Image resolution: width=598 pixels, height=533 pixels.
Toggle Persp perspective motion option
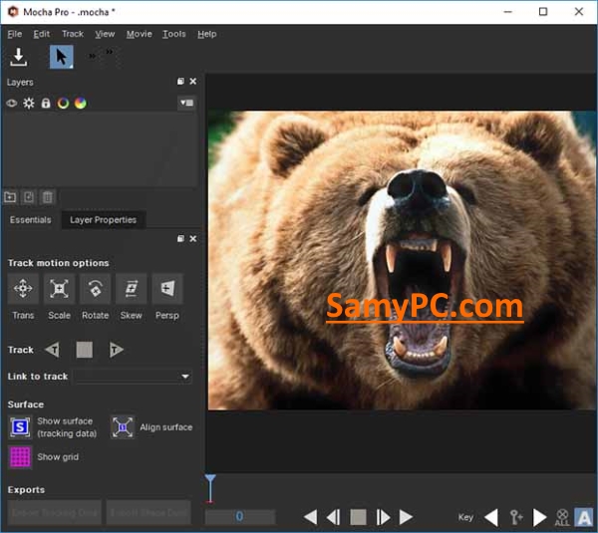pos(167,288)
